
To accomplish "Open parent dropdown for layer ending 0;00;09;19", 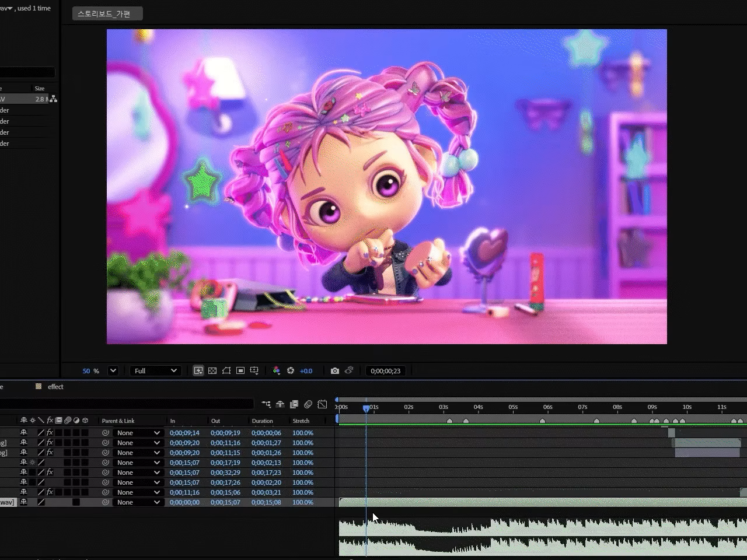I will 138,433.
